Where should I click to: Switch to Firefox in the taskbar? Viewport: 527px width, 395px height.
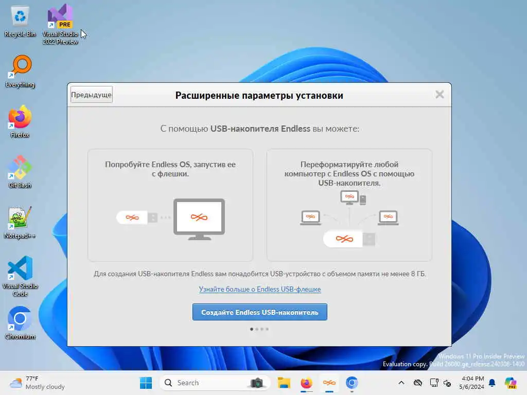click(306, 383)
